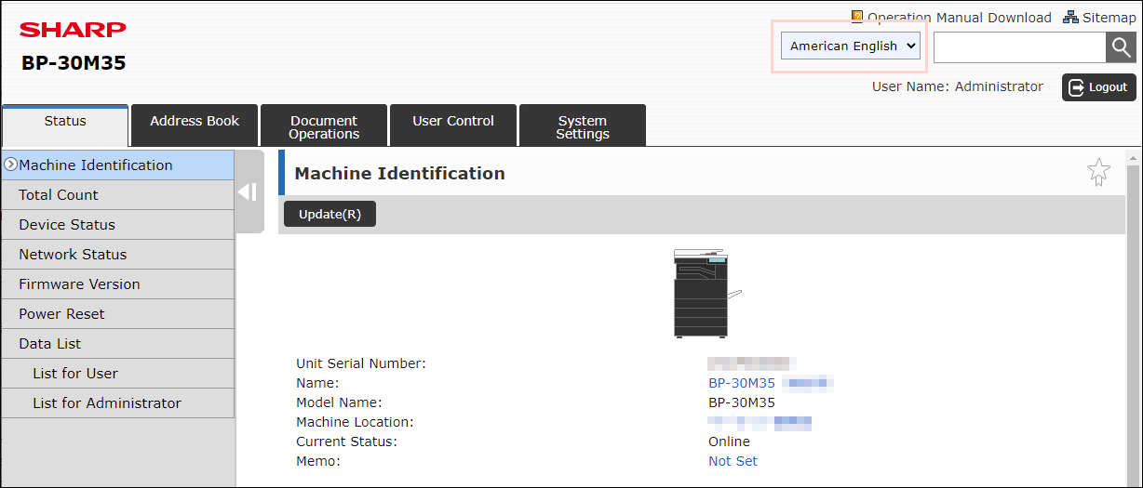This screenshot has height=488, width=1143.
Task: Click the search magnifier icon
Action: point(1121,47)
